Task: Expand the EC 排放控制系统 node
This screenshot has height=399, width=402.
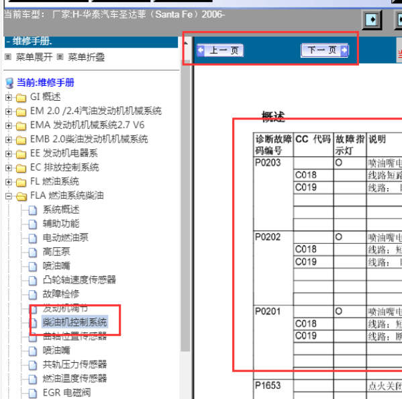Action: click(x=9, y=168)
